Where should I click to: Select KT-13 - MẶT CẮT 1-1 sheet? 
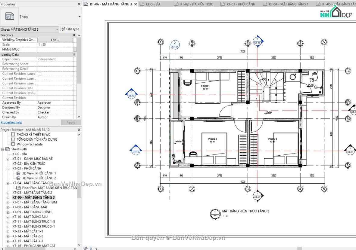(x=28, y=231)
